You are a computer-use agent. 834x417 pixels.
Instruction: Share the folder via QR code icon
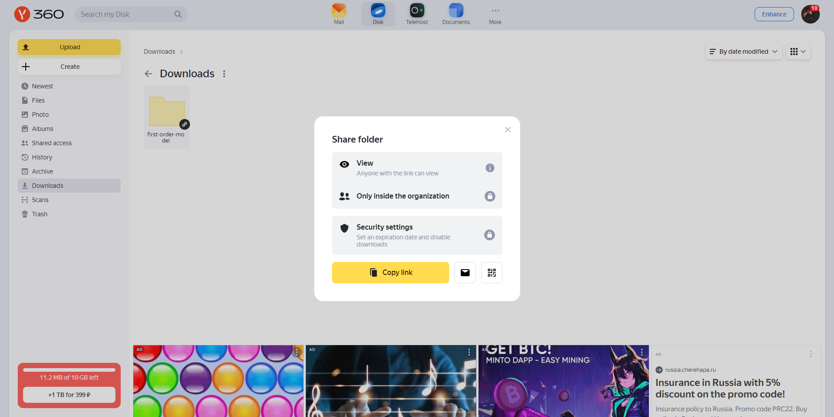[491, 272]
